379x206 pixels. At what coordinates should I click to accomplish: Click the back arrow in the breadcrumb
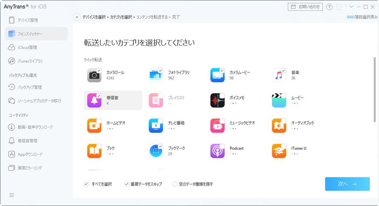click(x=77, y=17)
